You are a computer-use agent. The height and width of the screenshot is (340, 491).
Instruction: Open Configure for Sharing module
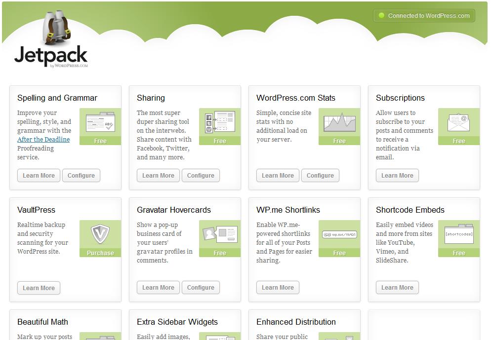pyautogui.click(x=201, y=176)
